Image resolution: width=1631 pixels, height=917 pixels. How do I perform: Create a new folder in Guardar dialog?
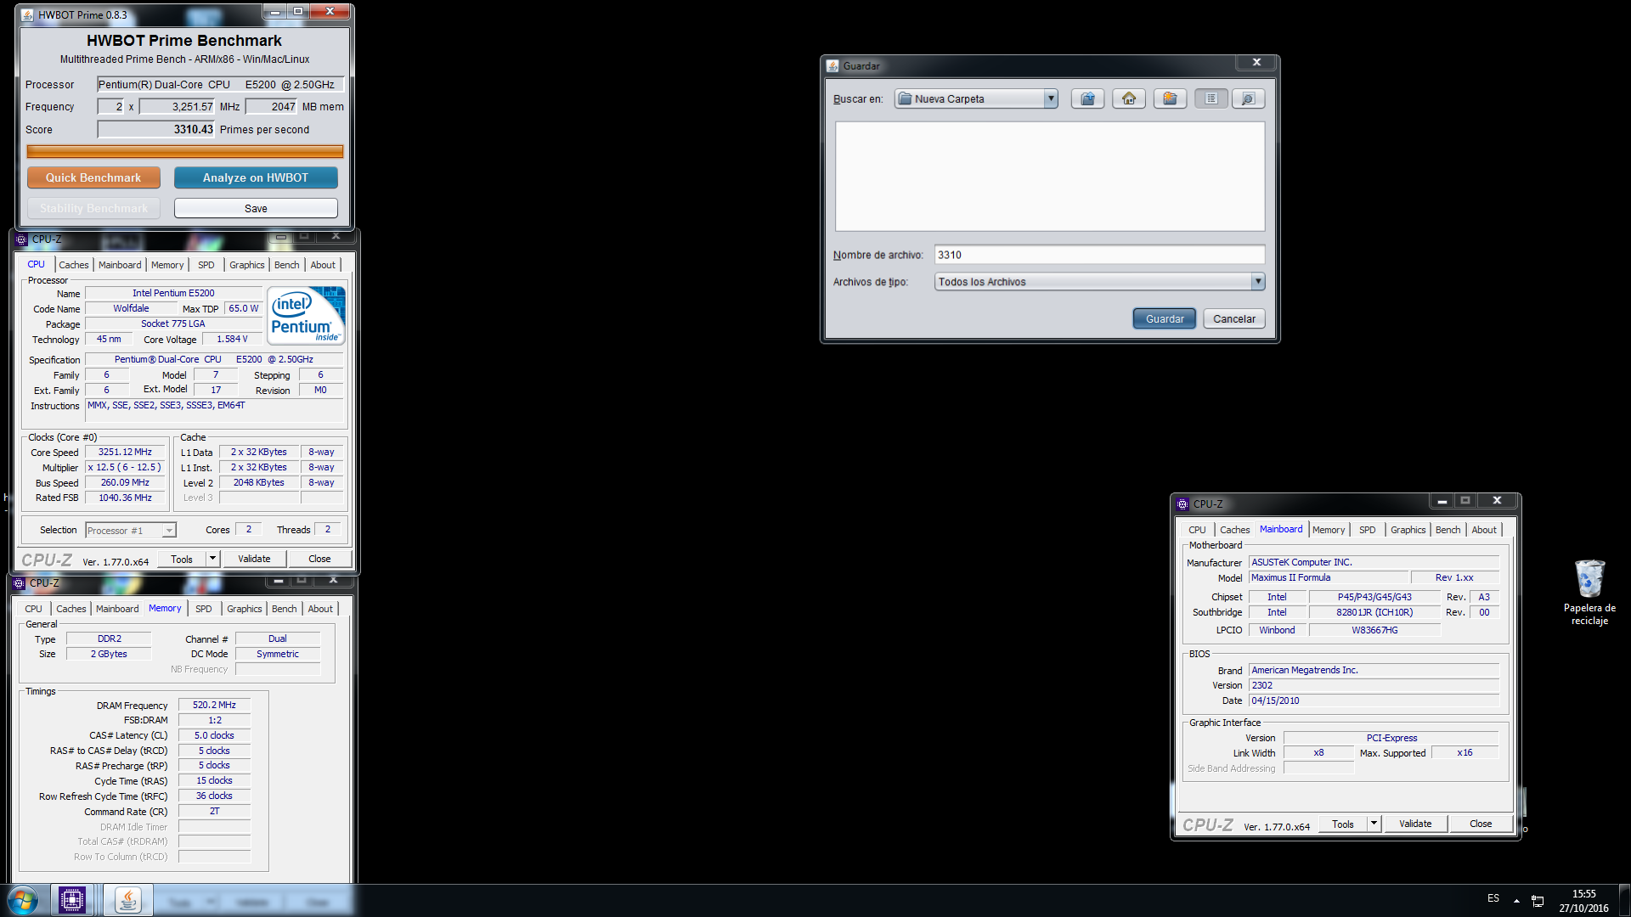[1170, 98]
